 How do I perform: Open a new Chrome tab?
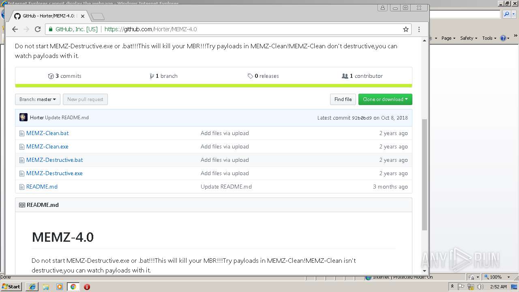[x=98, y=16]
